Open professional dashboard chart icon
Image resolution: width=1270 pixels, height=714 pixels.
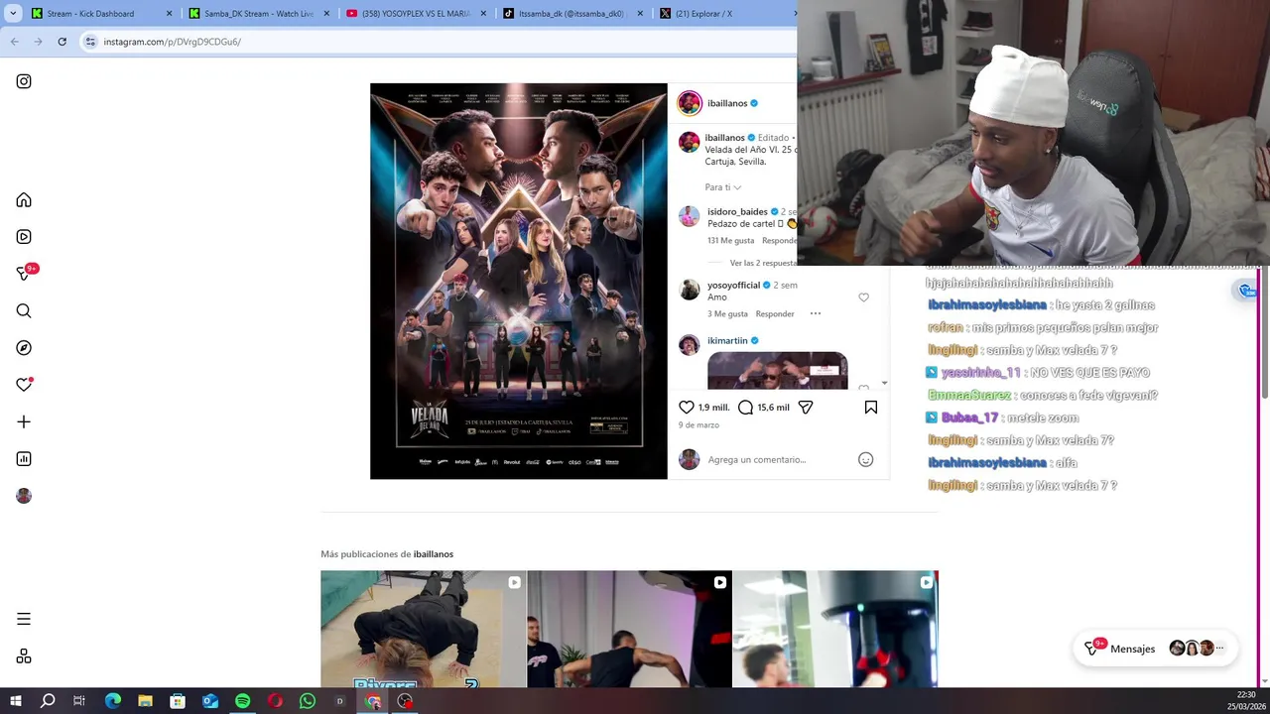[24, 459]
